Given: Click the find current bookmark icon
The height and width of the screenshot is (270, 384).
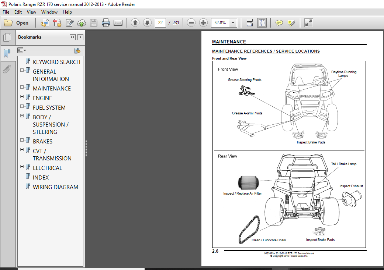Looking at the screenshot, I should coord(77,51).
